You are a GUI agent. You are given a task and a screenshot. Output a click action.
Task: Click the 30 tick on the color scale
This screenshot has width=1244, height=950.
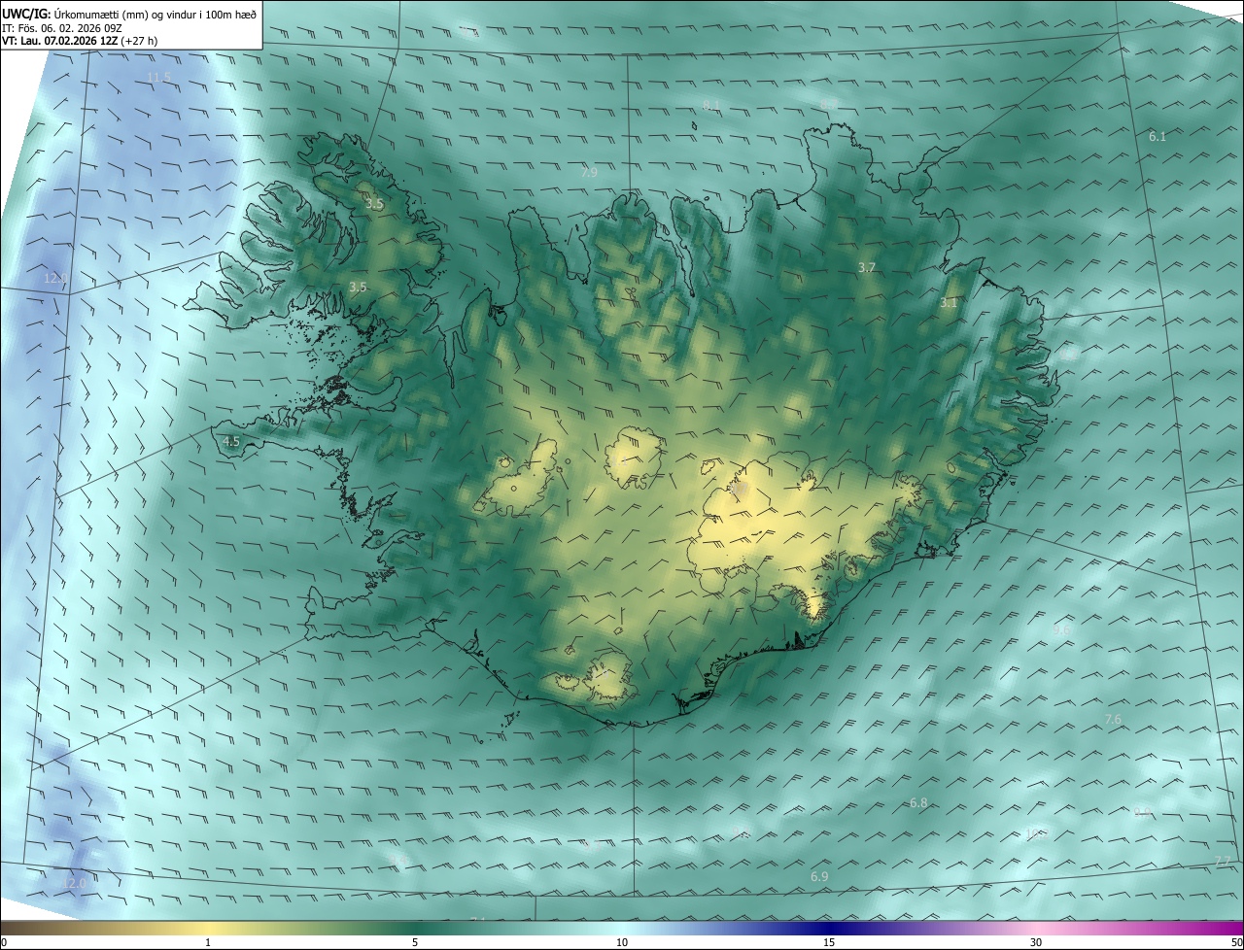pos(1036,942)
